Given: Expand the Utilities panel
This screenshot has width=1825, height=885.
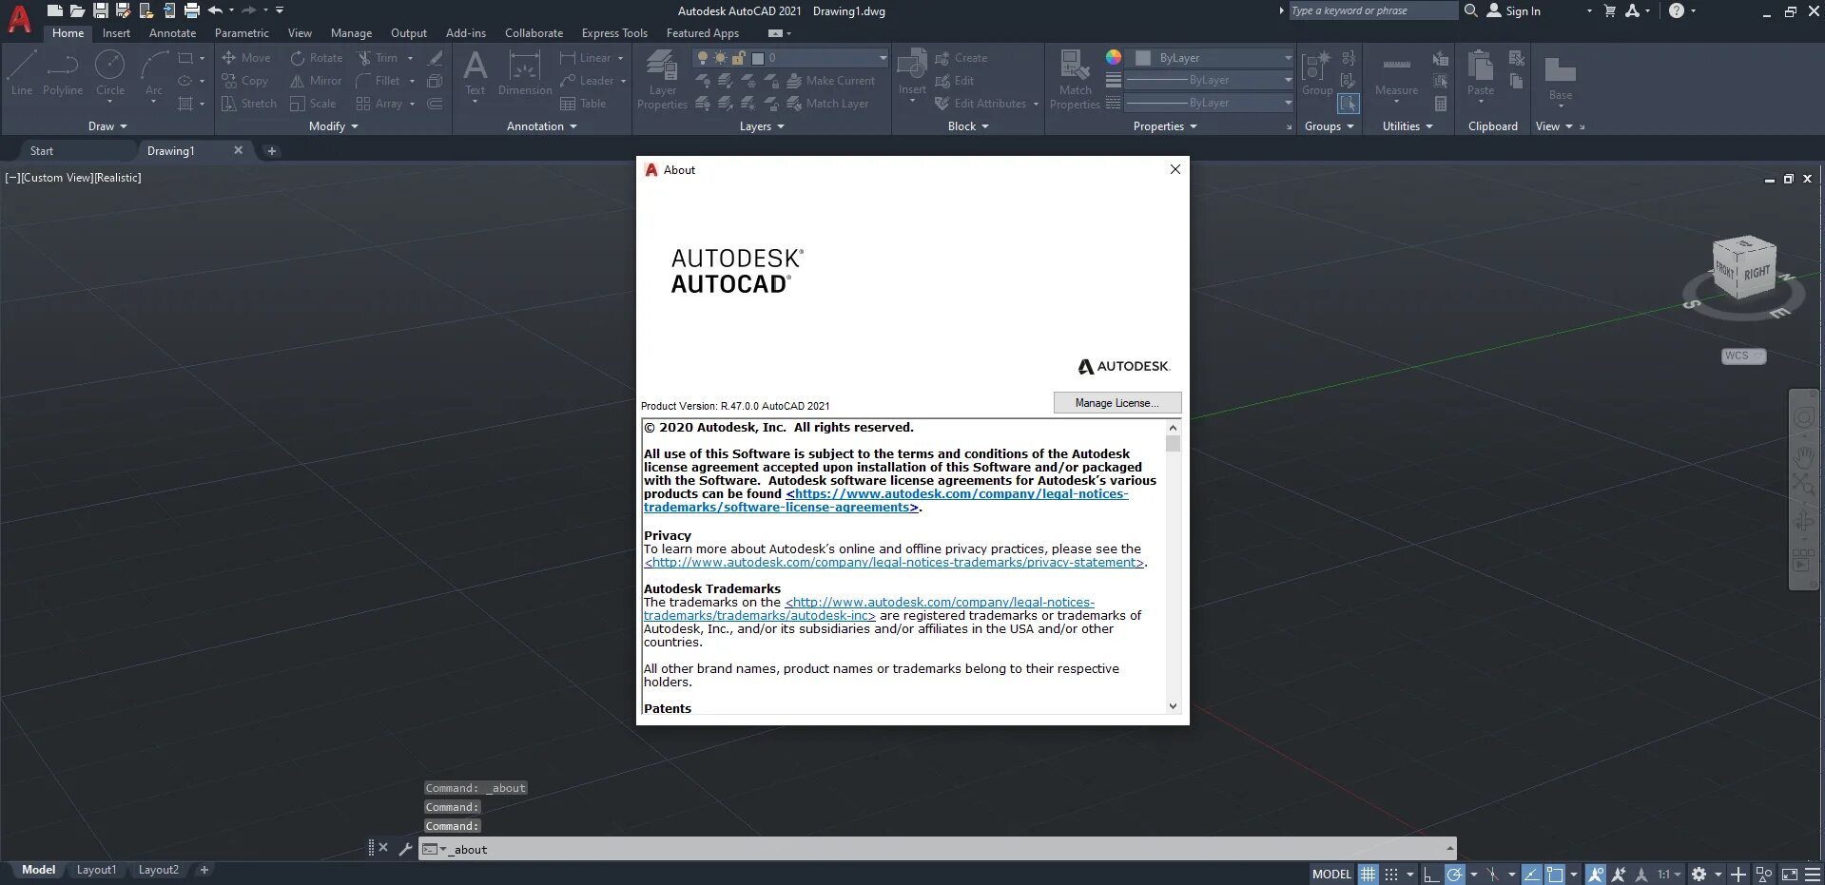Looking at the screenshot, I should point(1408,126).
